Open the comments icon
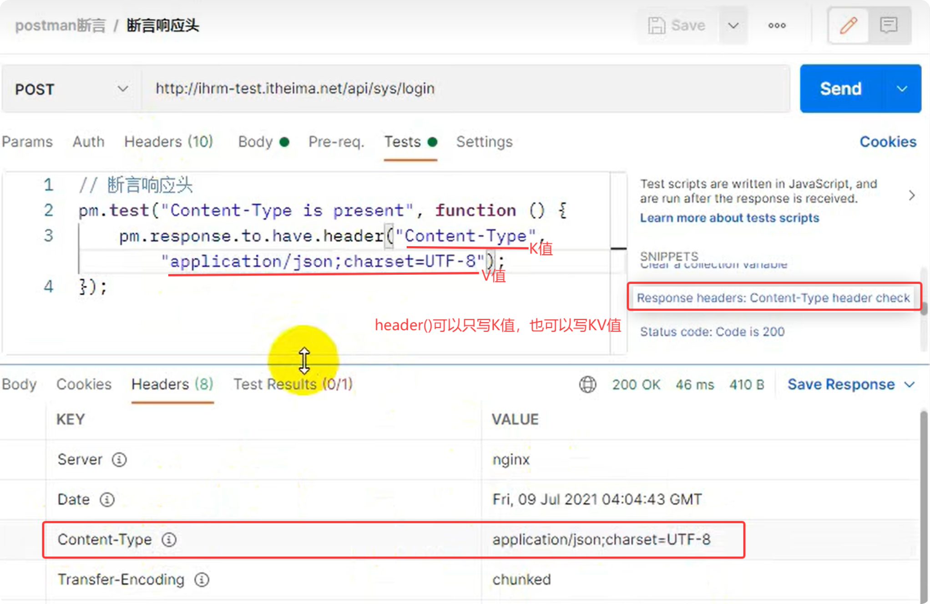 889,25
